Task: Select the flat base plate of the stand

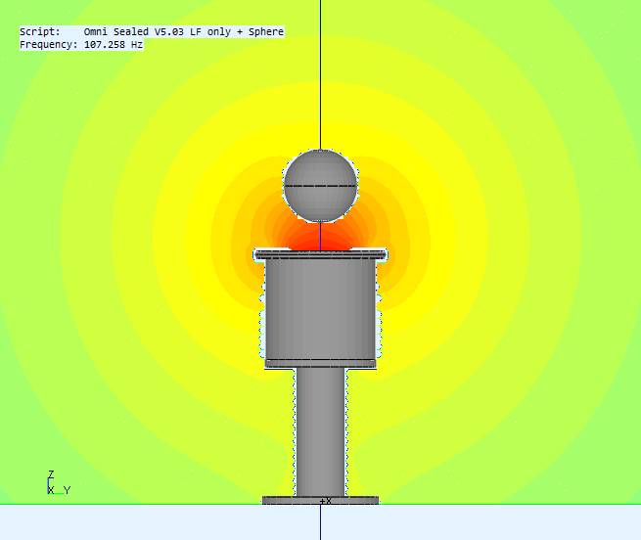Action: [320, 500]
